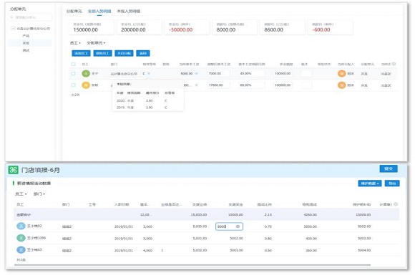Tick the select-all checkbox in upper table header
Viewport: 415px width, 276px height.
click(73, 65)
